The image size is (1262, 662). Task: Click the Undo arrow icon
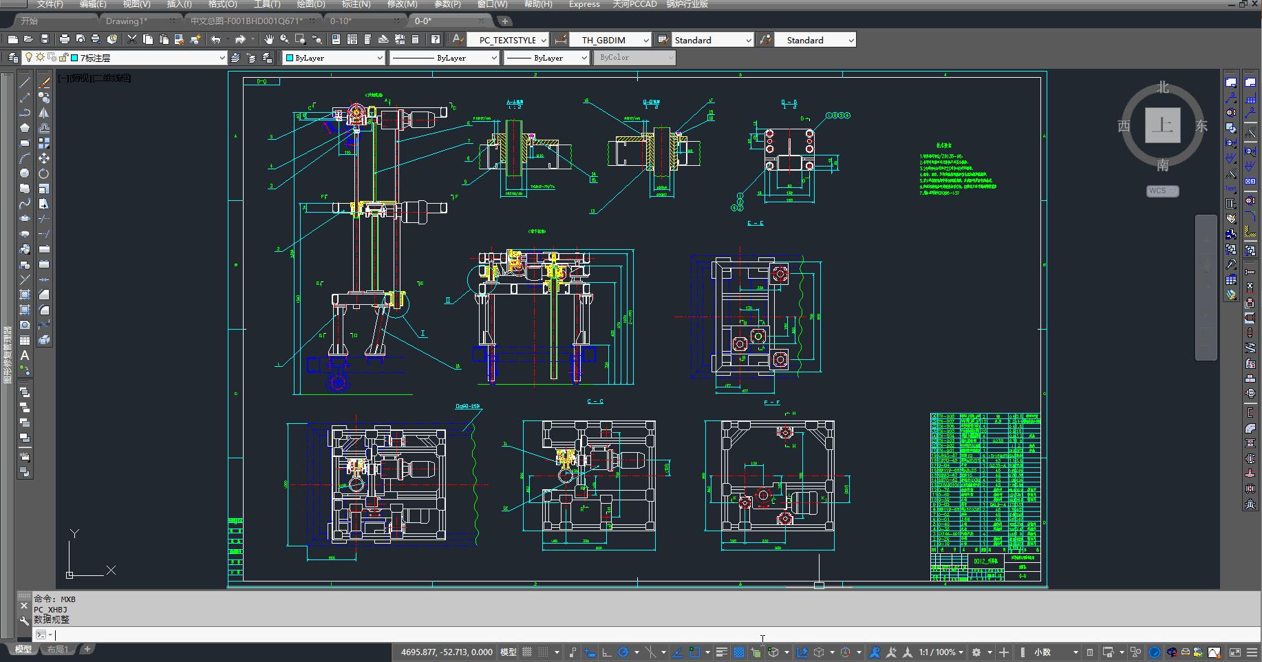pos(216,39)
